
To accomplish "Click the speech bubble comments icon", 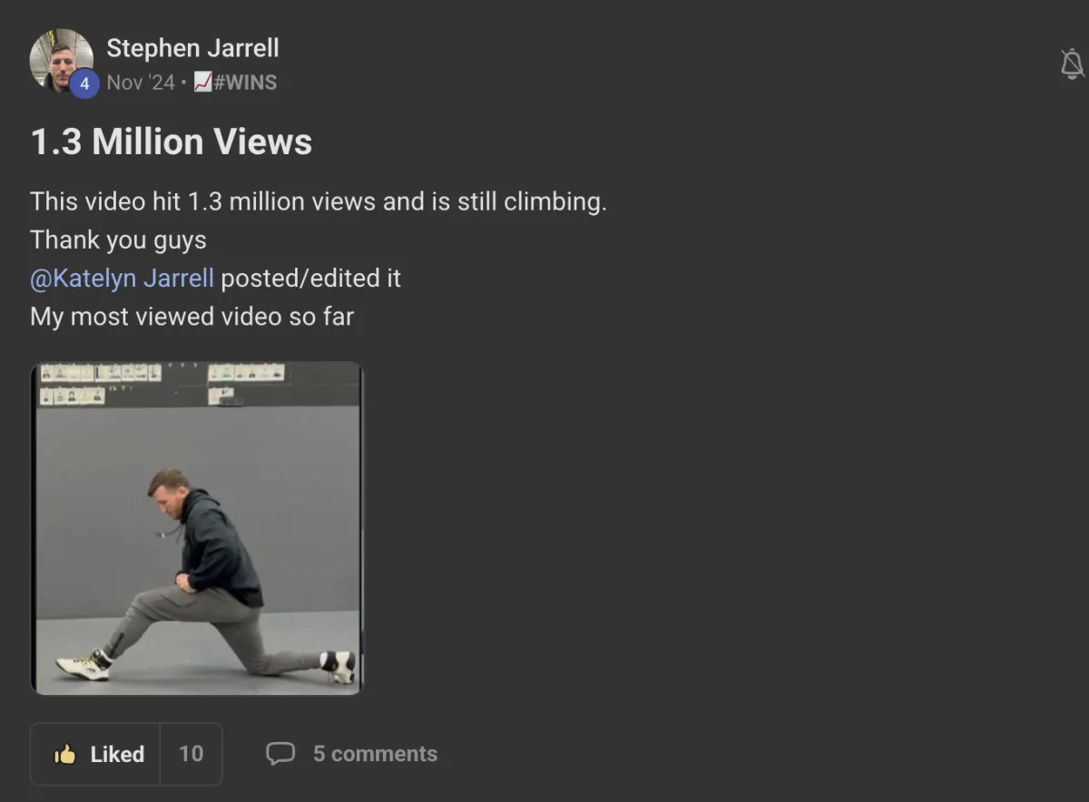I will click(280, 754).
